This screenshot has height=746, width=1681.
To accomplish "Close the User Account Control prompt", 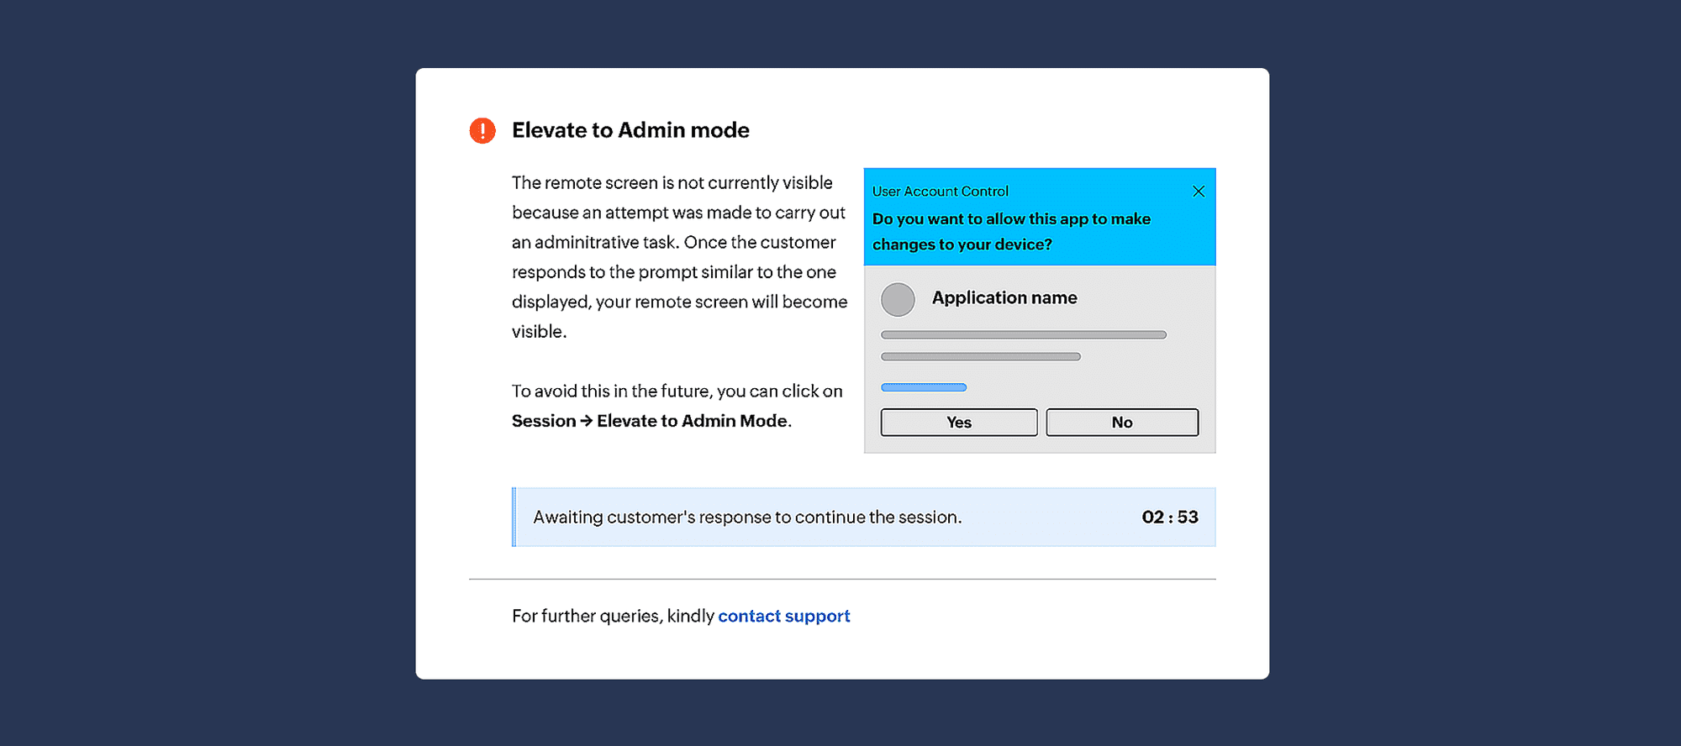I will (1199, 192).
